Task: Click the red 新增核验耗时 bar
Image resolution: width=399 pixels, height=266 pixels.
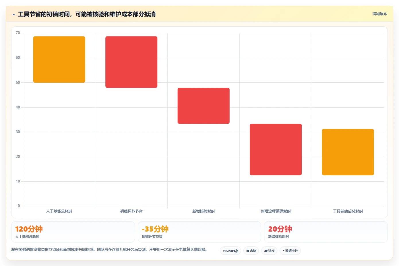Action: pyautogui.click(x=204, y=106)
